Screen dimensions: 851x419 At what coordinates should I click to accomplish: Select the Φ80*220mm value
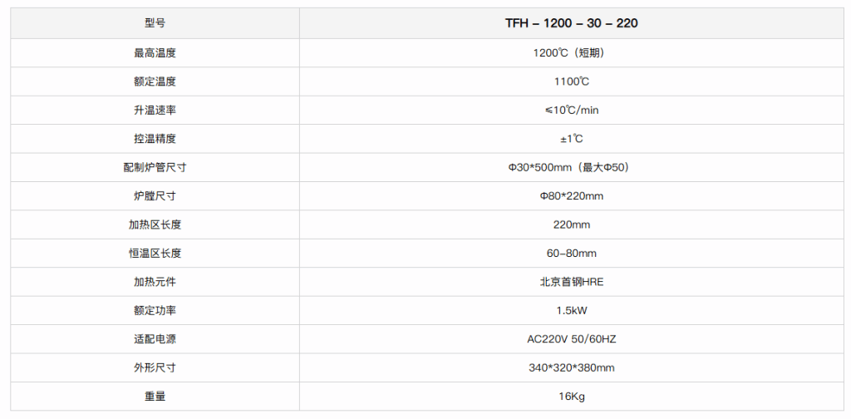coord(572,196)
